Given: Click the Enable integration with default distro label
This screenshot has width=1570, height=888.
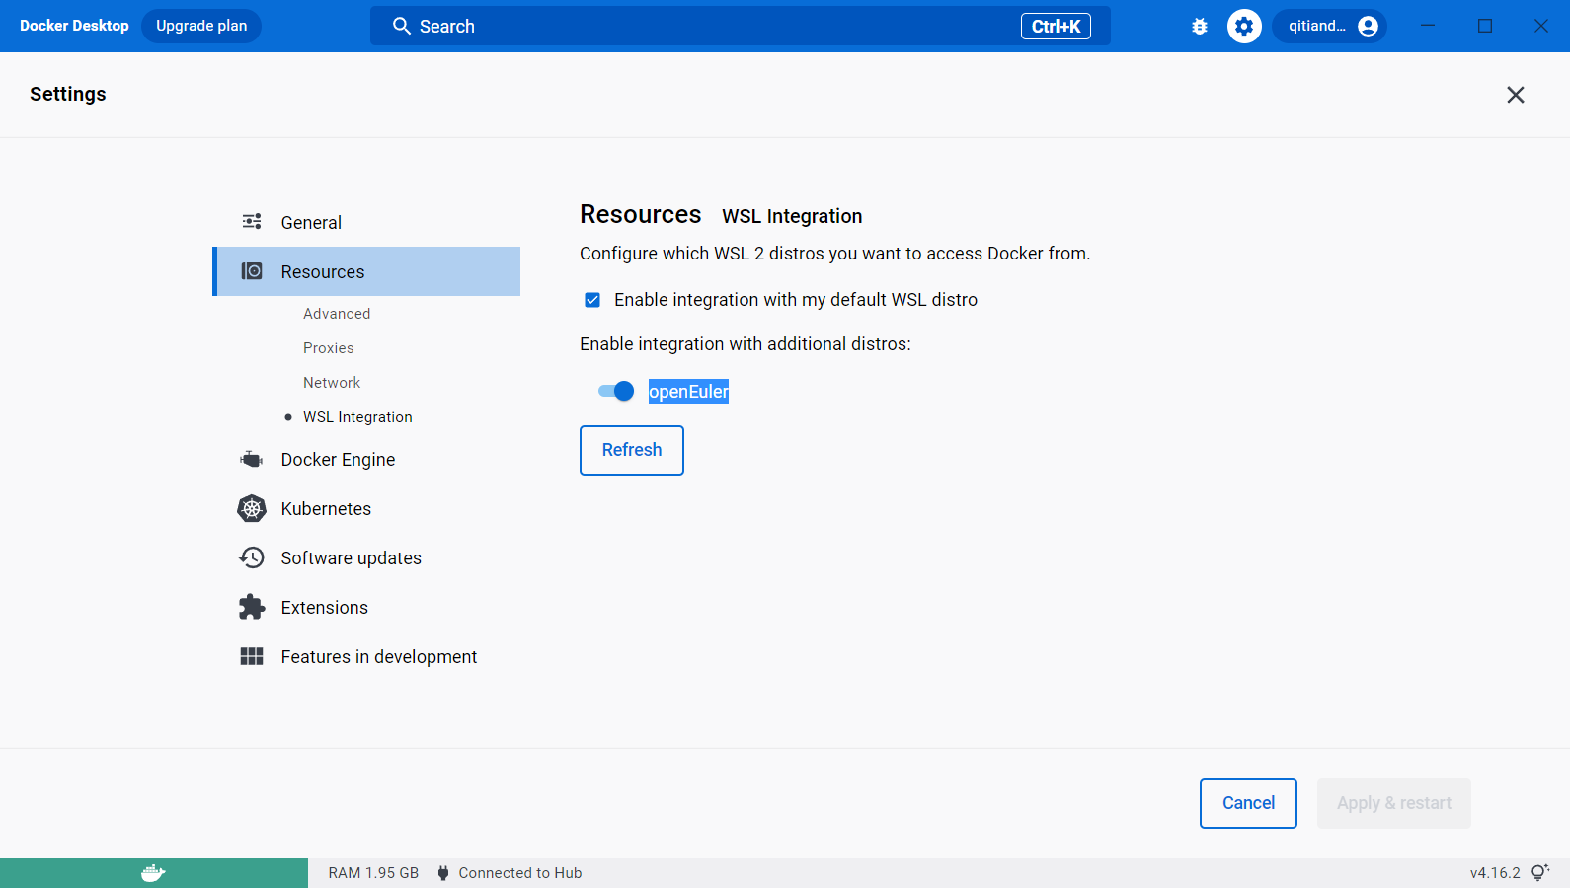Looking at the screenshot, I should click(796, 300).
